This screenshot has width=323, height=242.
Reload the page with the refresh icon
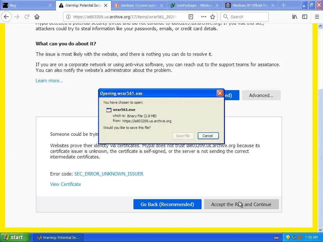click(27, 17)
